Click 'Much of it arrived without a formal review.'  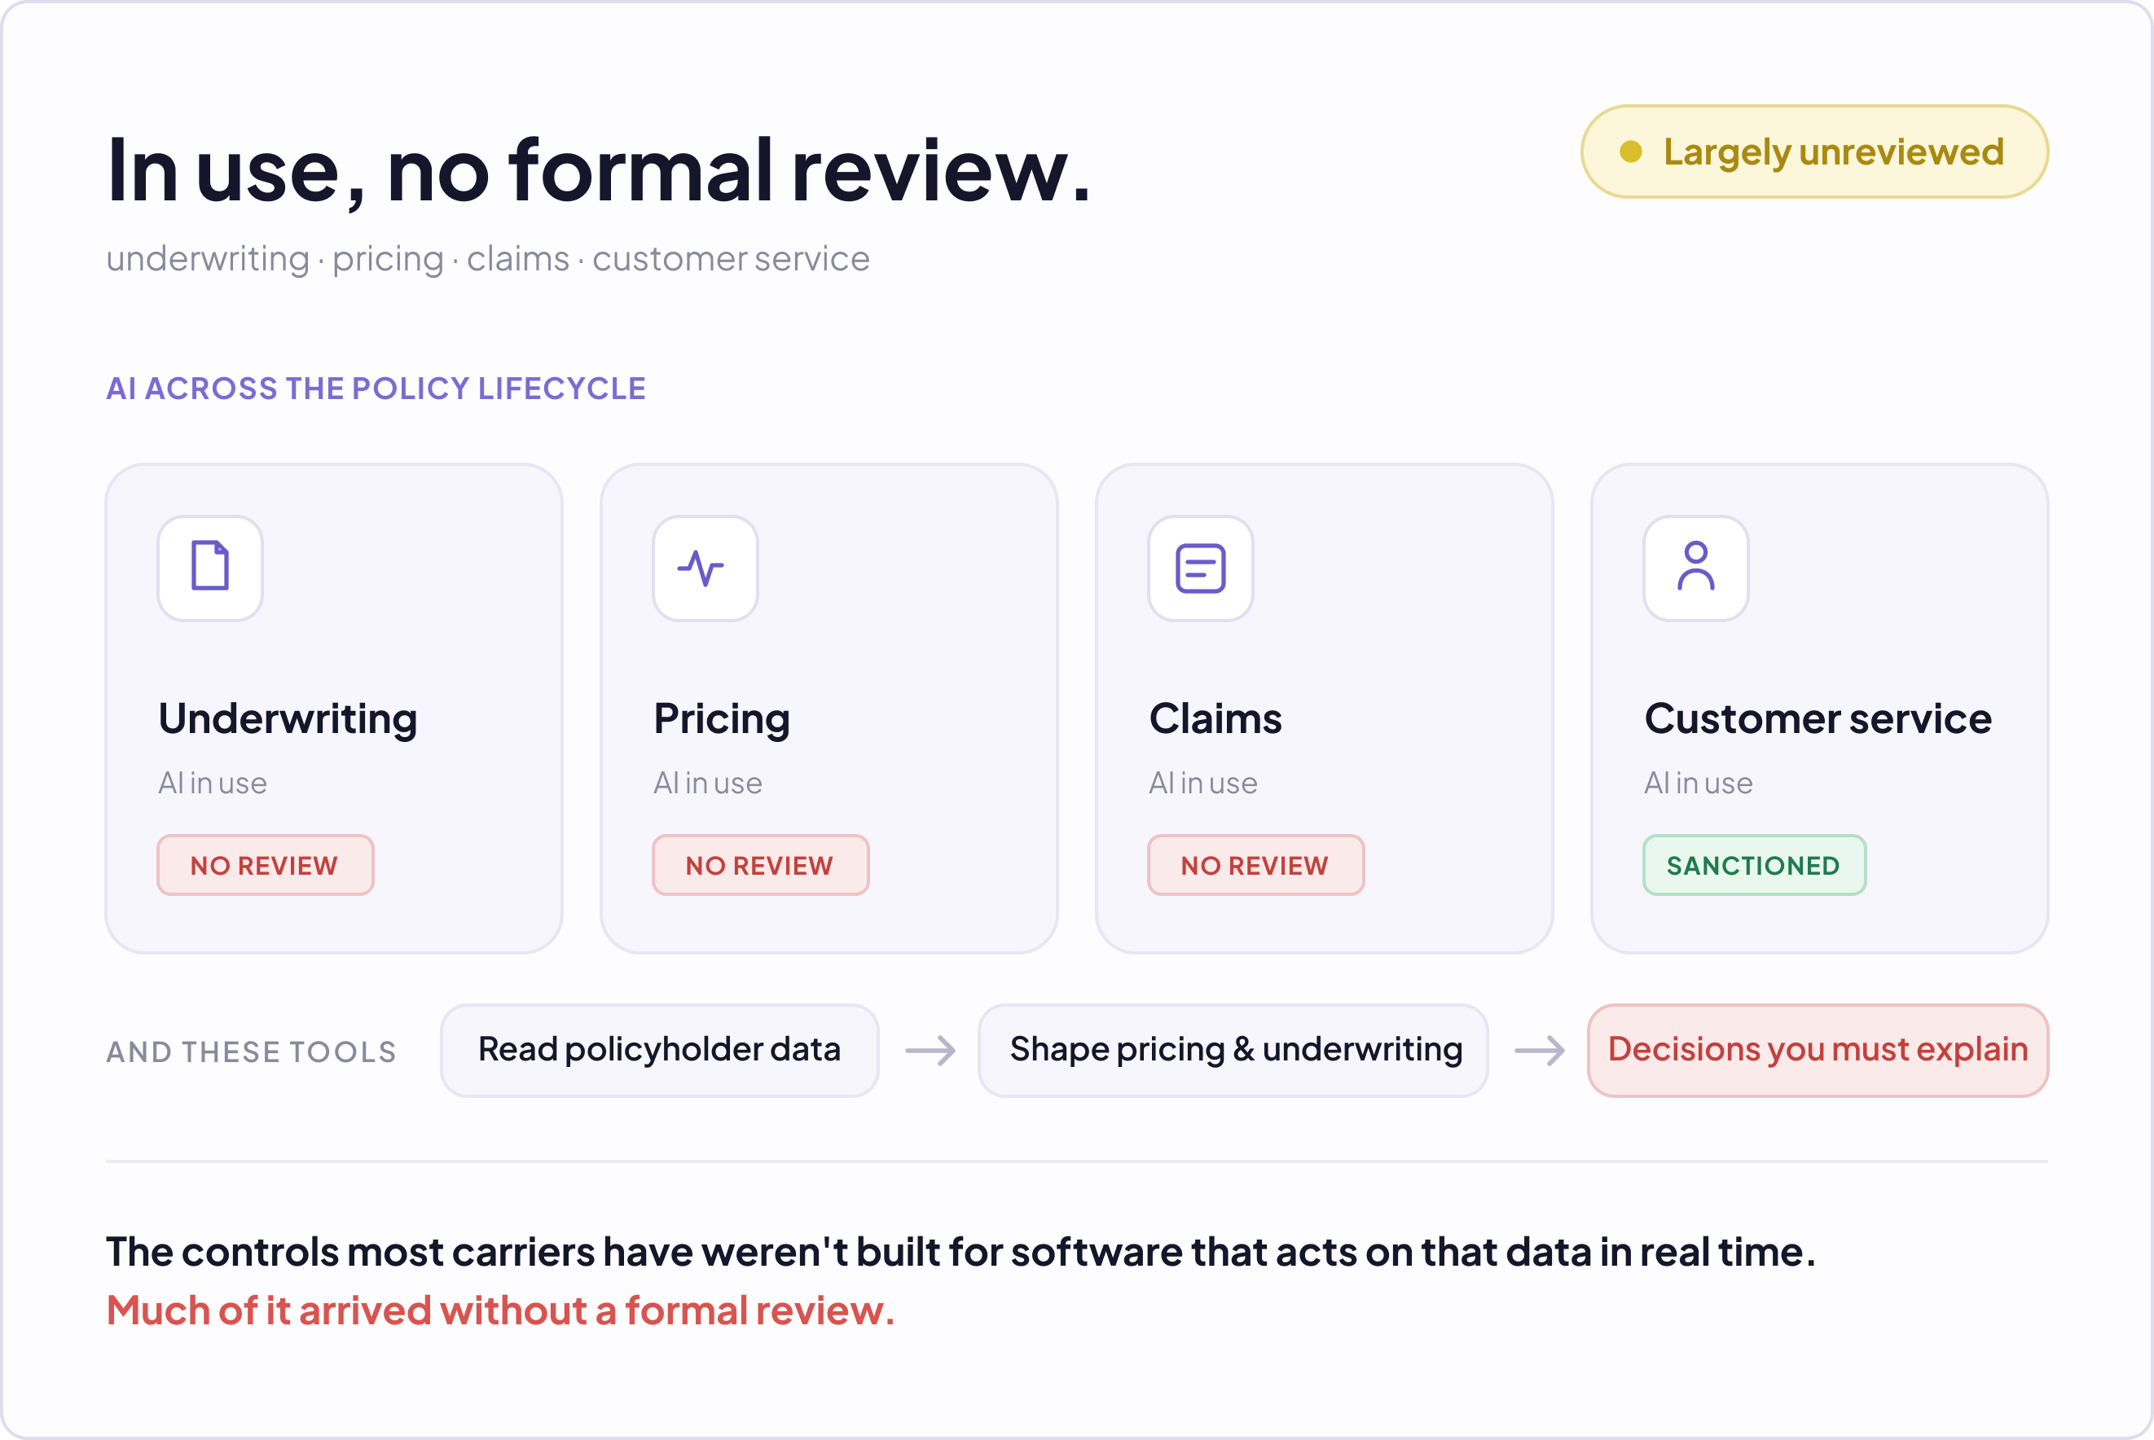coord(500,1311)
